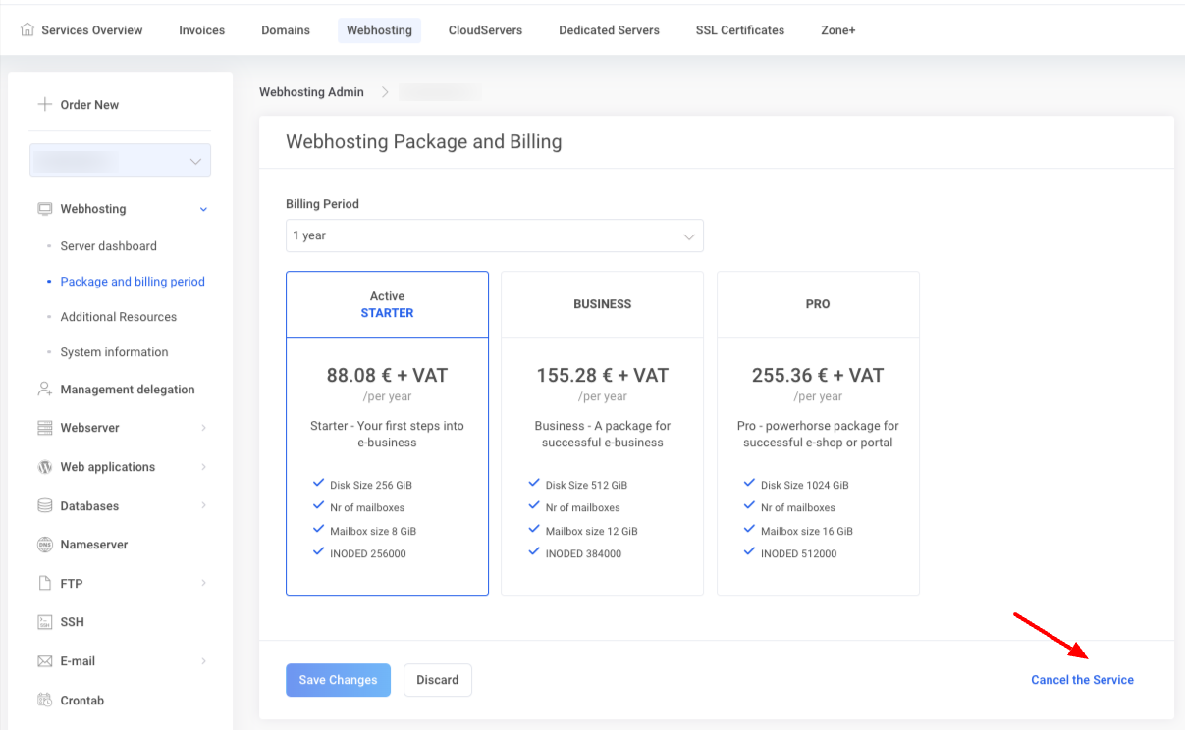Click the Management delegation person icon
Screen dimensions: 1185x730
pos(44,390)
